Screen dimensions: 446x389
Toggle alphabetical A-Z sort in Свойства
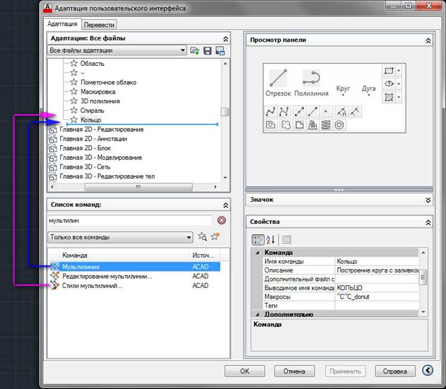[271, 239]
